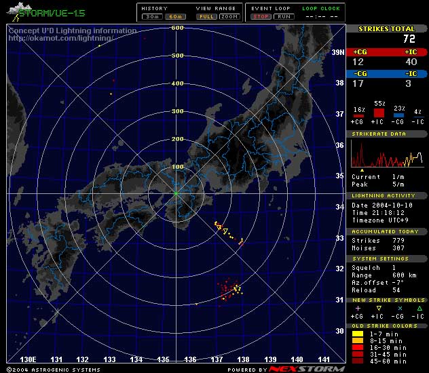Click the dark red 45-60 min swatch
Viewport: 429px width, 373px height.
point(358,361)
